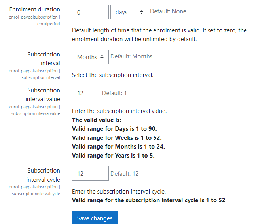Click the enrolperiod setting name text
Image resolution: width=254 pixels, height=224 pixels.
click(48, 24)
